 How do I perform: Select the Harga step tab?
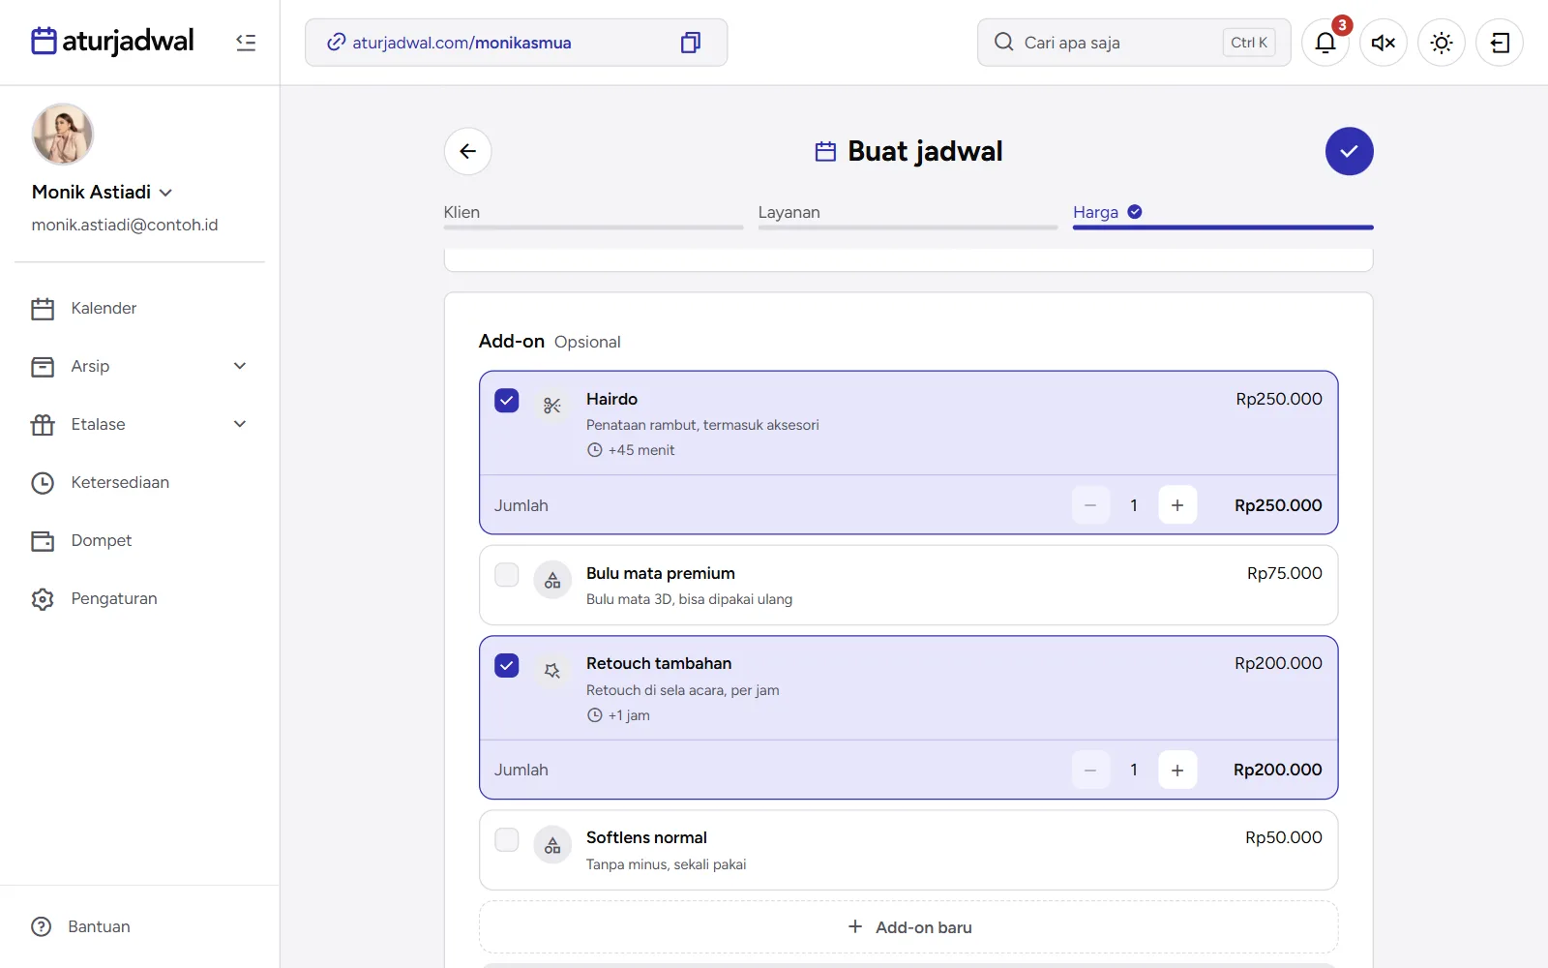(x=1223, y=215)
